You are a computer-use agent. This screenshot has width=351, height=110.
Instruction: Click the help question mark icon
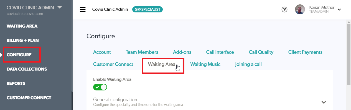click(x=284, y=9)
